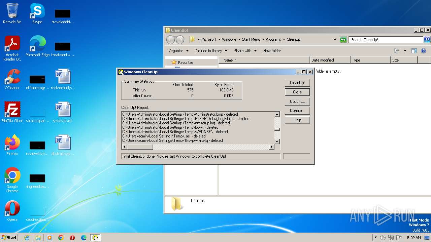431x242 pixels.
Task: Click the CleanUp! button
Action: coord(297,83)
